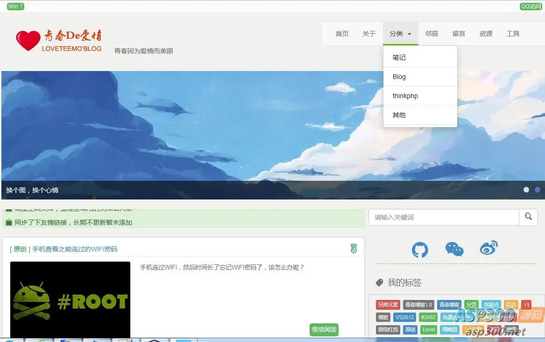The height and width of the screenshot is (342, 545).
Task: Open post 手机查看之前连过的WIFI密码
Action: [x=75, y=249]
